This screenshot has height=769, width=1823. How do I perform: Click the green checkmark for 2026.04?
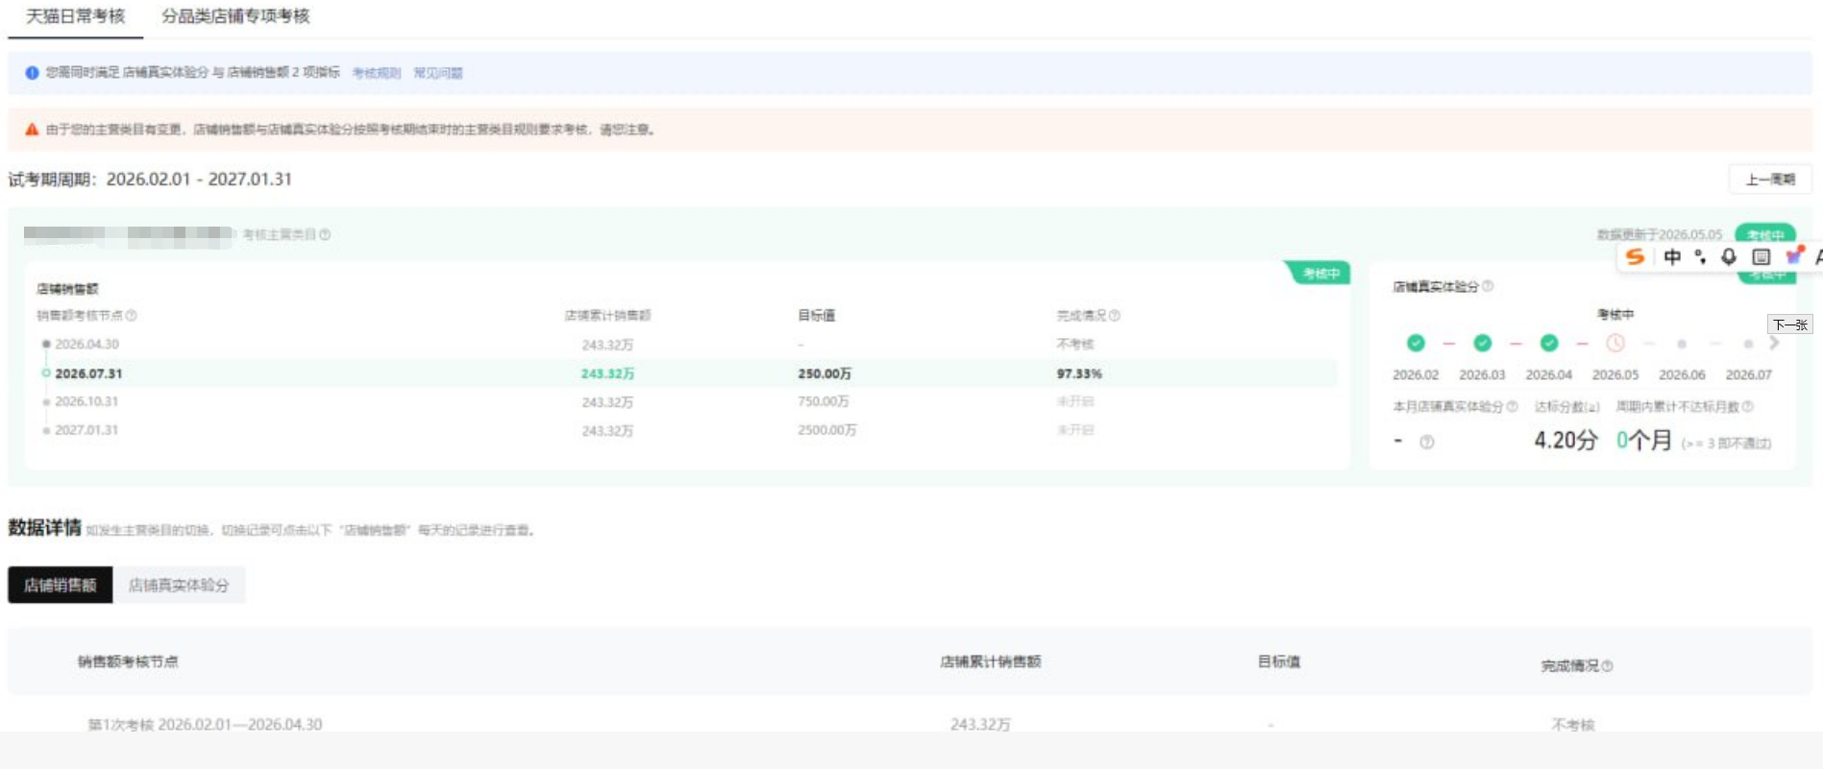1549,343
